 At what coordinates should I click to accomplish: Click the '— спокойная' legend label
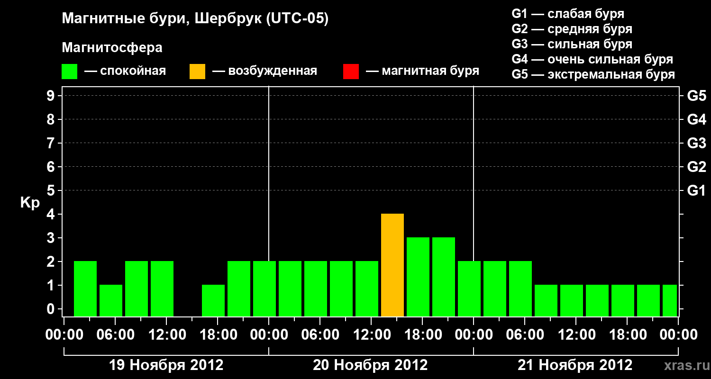pyautogui.click(x=125, y=71)
